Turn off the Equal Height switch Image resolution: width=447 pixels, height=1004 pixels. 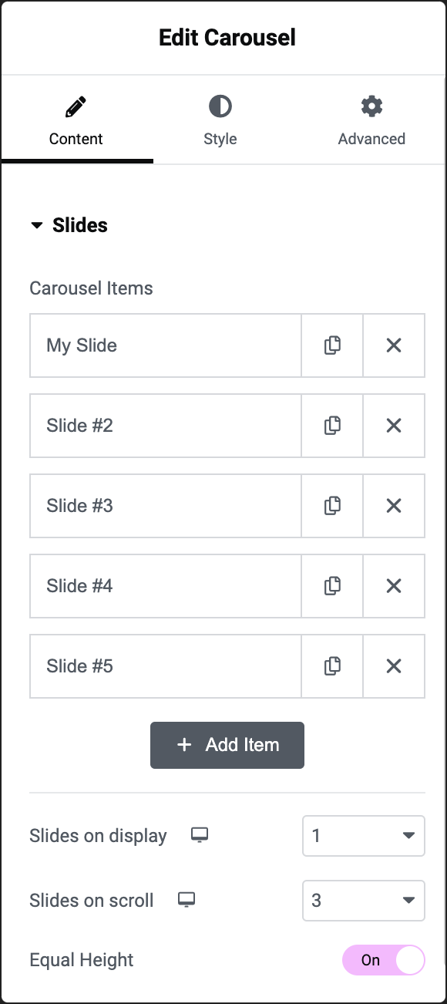[383, 960]
